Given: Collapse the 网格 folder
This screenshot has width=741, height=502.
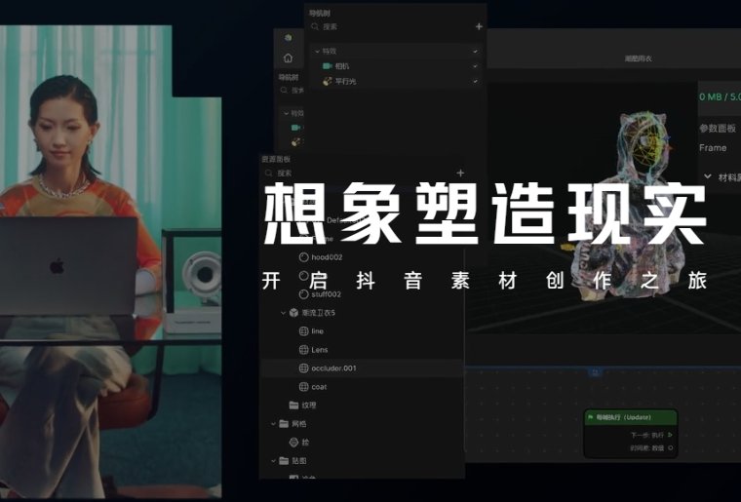Looking at the screenshot, I should 273,424.
